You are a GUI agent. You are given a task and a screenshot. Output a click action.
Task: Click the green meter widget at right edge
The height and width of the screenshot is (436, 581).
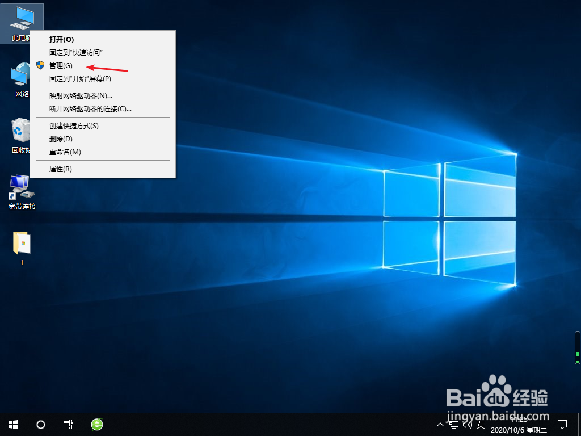coord(577,348)
